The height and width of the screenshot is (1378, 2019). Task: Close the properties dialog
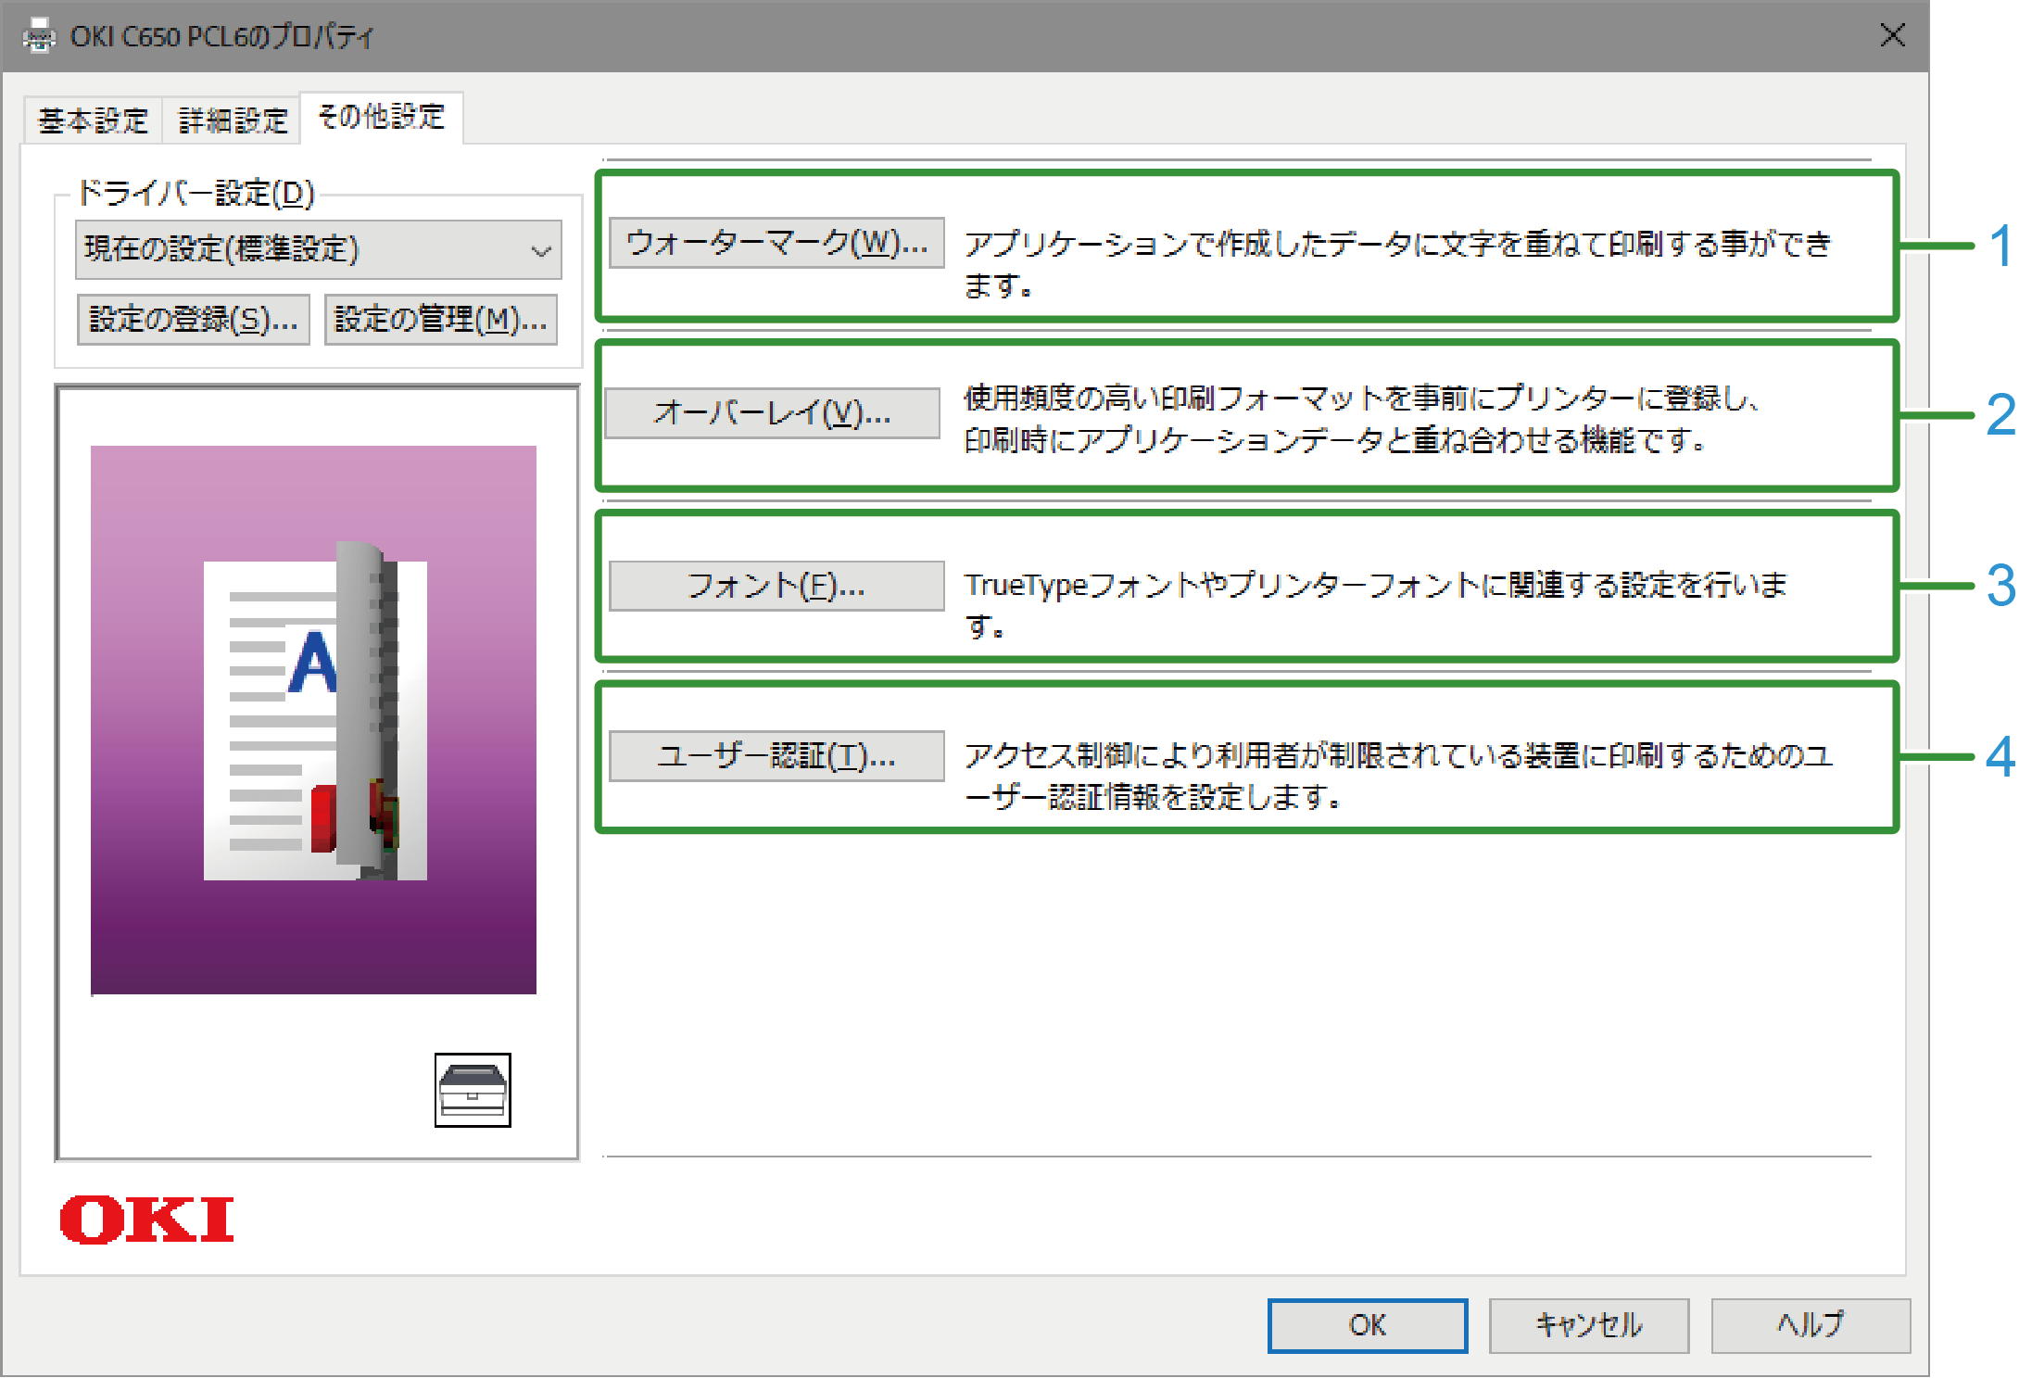(x=1893, y=36)
